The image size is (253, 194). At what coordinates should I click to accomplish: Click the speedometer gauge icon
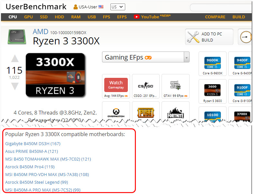pos(246,37)
